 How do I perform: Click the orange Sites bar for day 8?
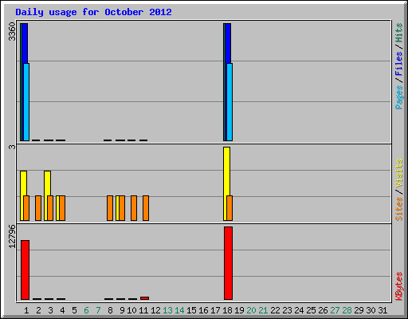[110, 208]
